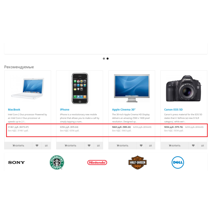
Task: Compare Canon EOS 5D arrows icon
Action: (x=202, y=146)
